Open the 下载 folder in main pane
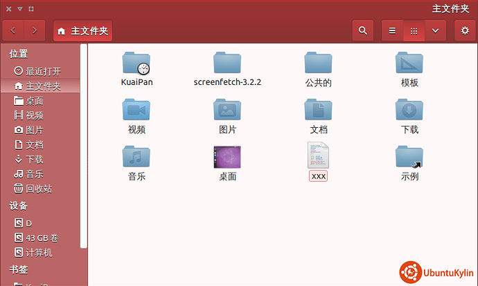This screenshot has width=478, height=286. (x=409, y=109)
